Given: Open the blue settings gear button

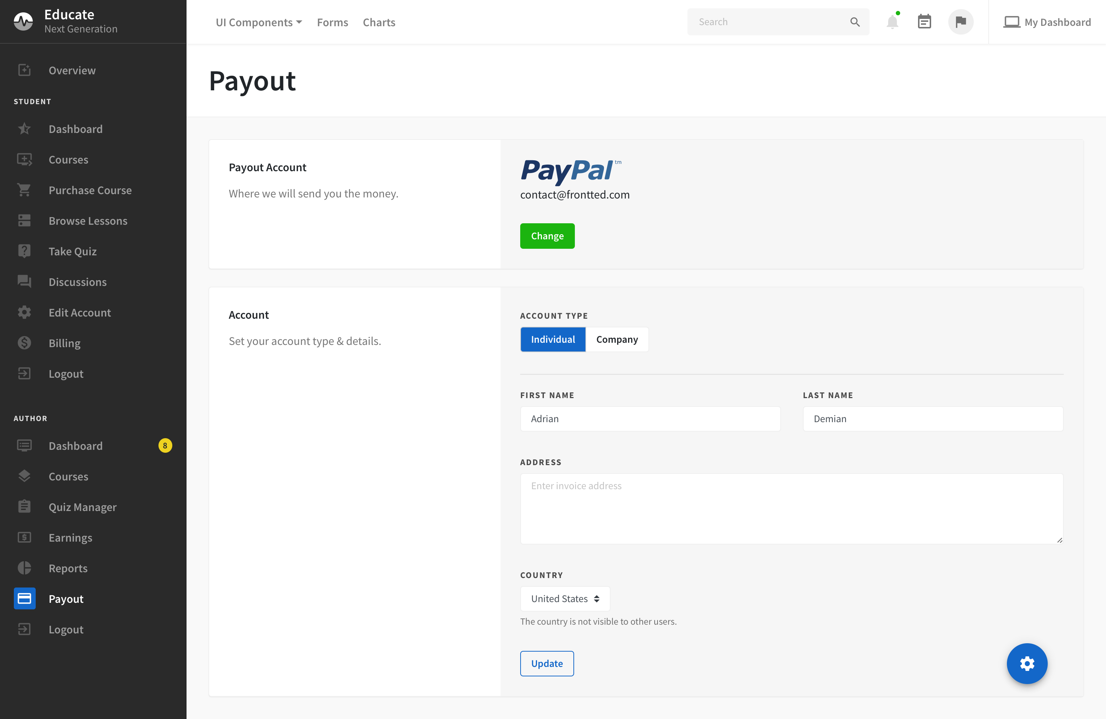Looking at the screenshot, I should click(x=1027, y=663).
